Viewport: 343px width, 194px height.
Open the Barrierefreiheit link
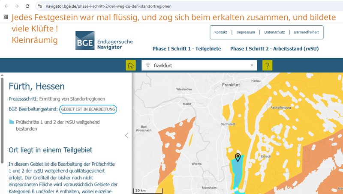(x=307, y=33)
